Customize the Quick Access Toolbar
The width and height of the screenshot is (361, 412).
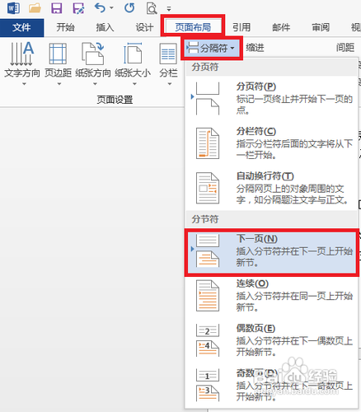169,9
